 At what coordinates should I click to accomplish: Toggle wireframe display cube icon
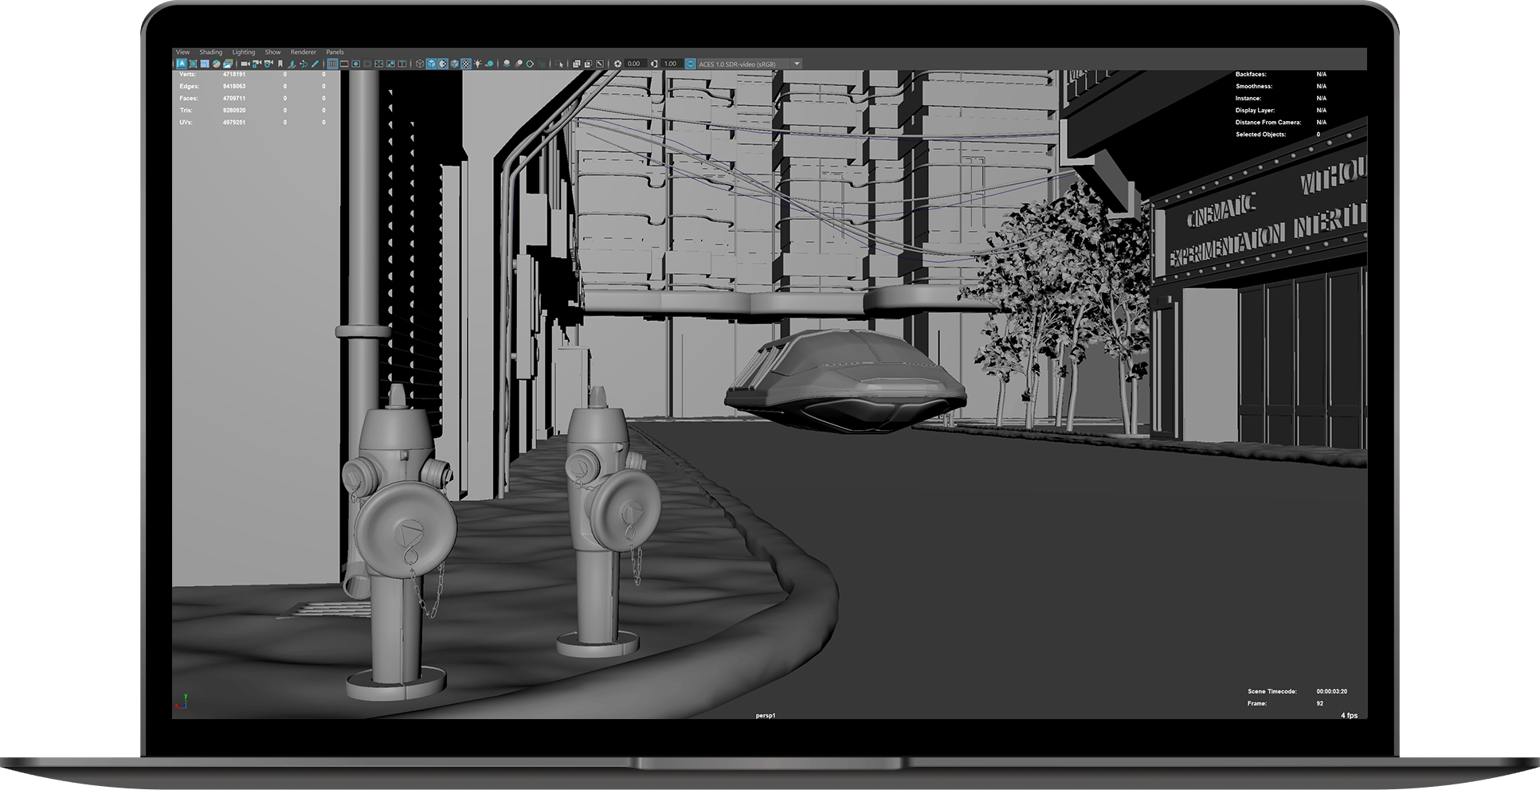[x=420, y=64]
